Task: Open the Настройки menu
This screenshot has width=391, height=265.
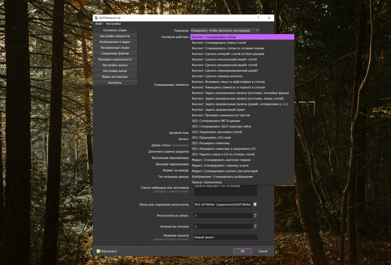Action: 113,24
